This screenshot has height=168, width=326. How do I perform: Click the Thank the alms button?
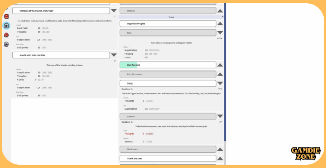click(x=168, y=158)
